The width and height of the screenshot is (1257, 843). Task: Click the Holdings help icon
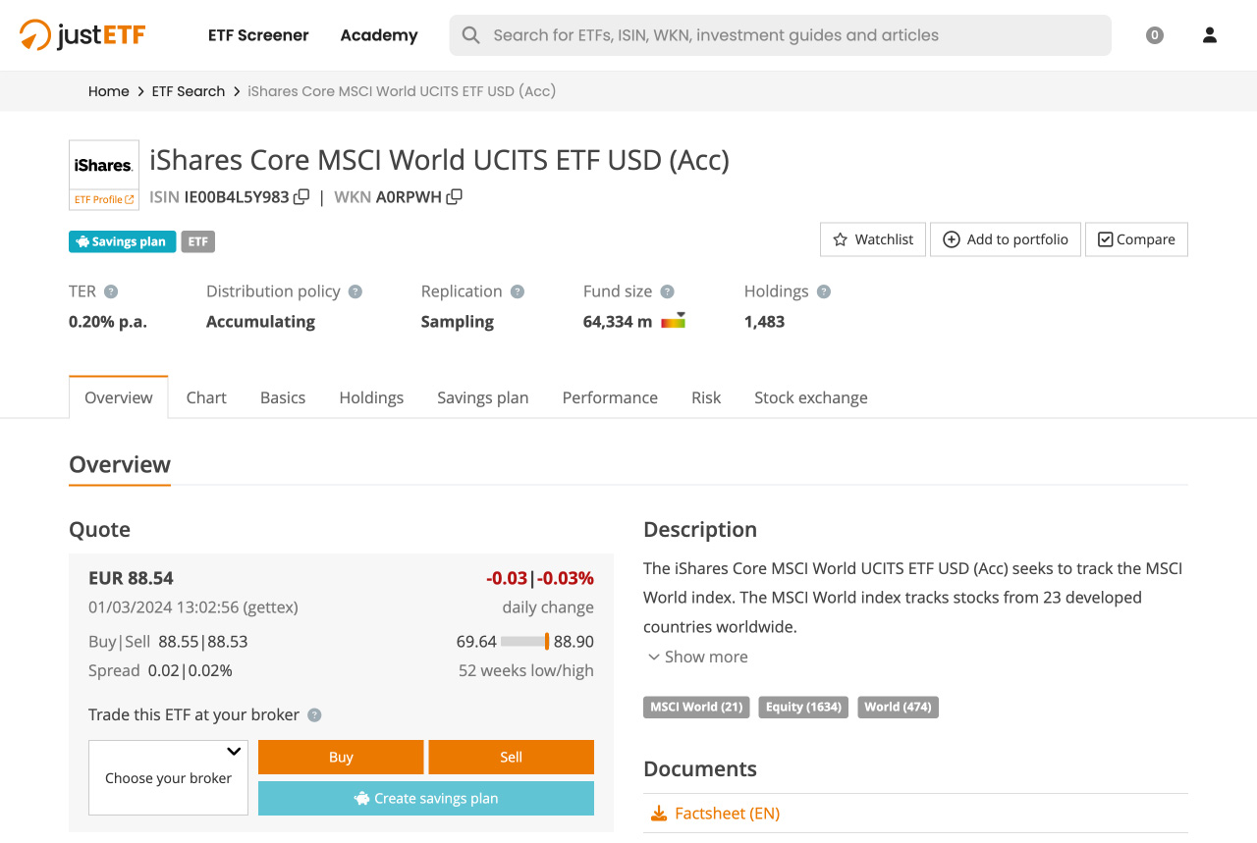[x=824, y=291]
